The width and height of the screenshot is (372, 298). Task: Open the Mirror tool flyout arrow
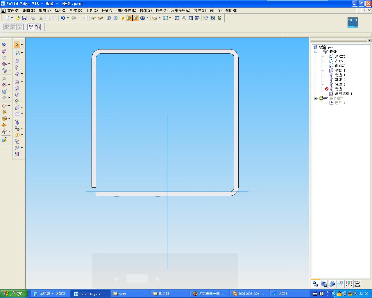22,135
